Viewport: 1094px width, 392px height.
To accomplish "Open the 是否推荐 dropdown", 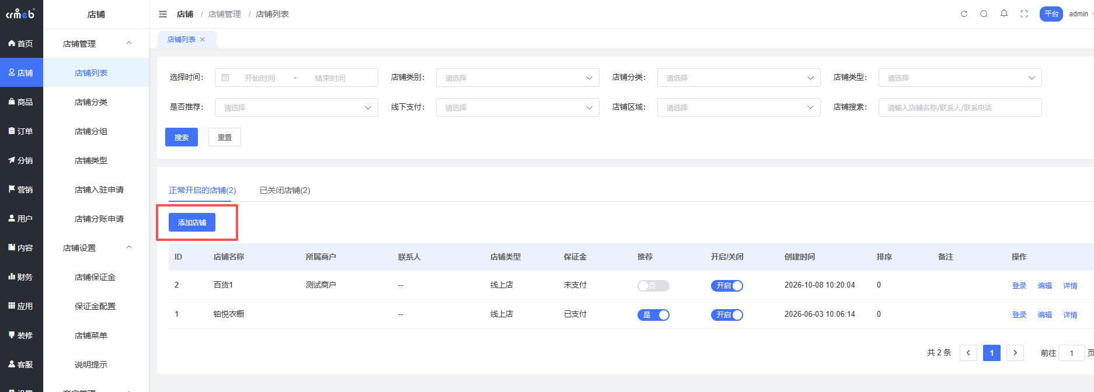I will coord(297,107).
